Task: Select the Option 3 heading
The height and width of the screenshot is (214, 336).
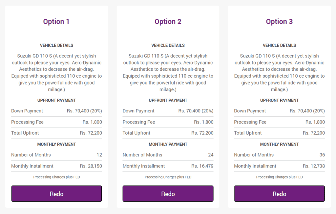Action: point(279,22)
